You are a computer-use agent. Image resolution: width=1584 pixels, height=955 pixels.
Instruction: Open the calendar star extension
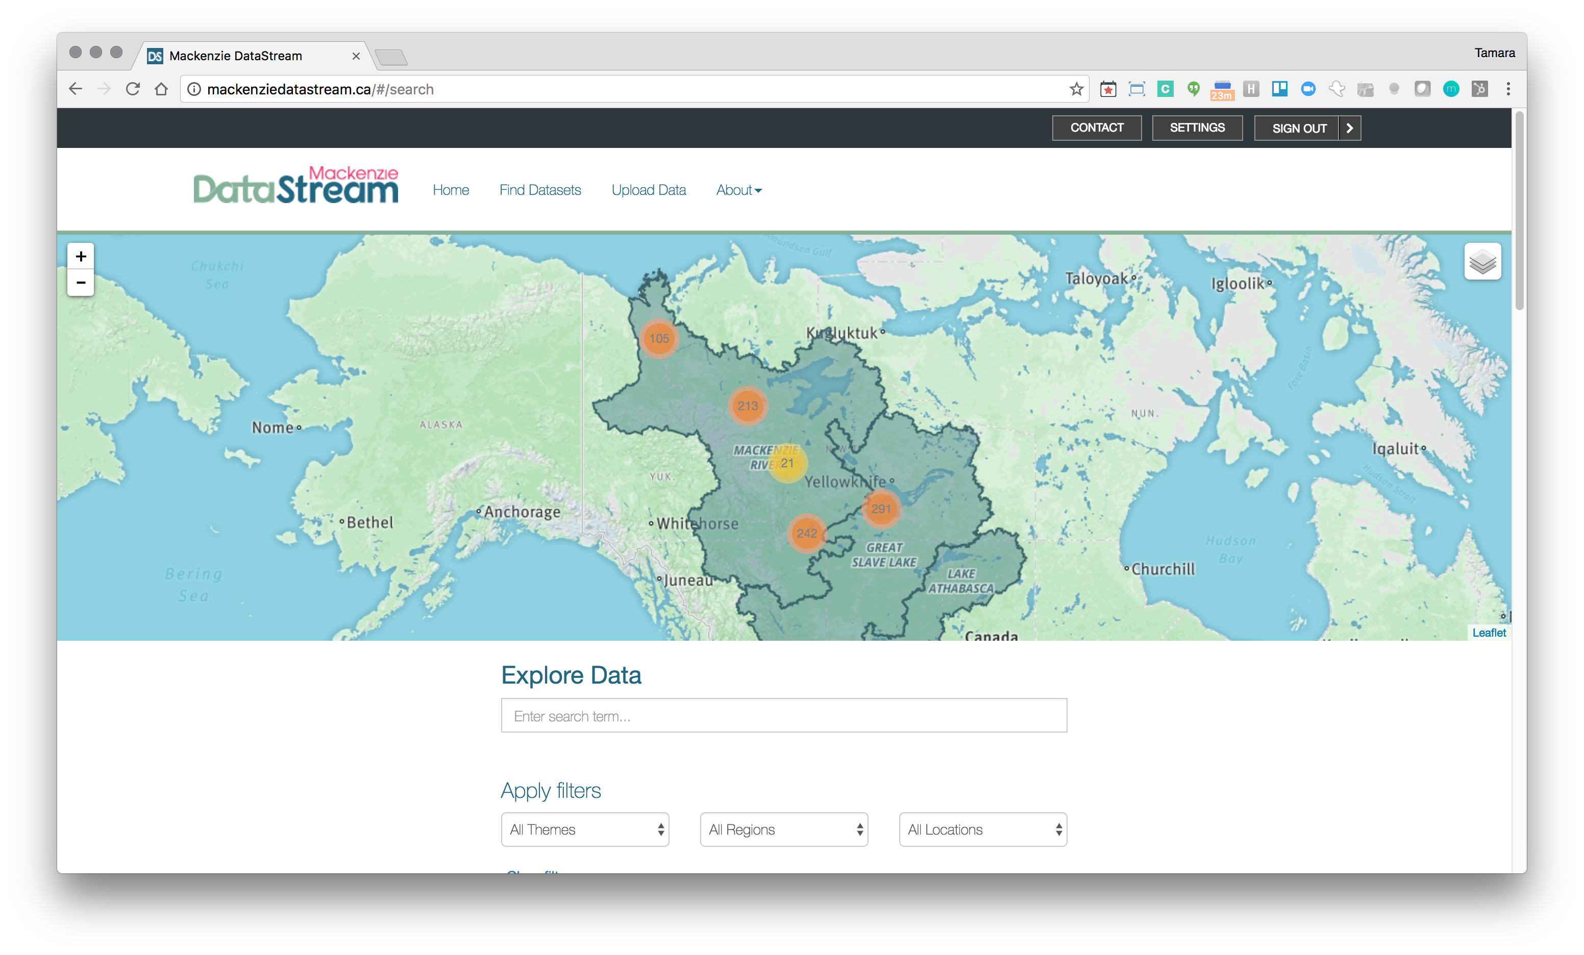(1108, 89)
